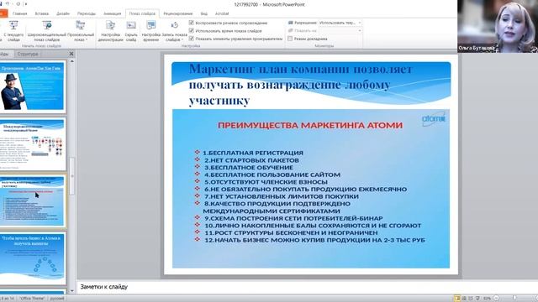Open Custom Slide Show (Произвольный показ) menu
Viewport: 538px width, 302px height.
coord(81,31)
